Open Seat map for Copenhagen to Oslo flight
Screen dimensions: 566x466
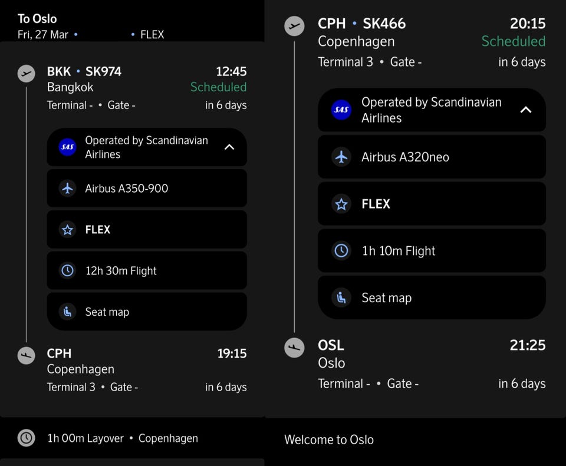[432, 298]
